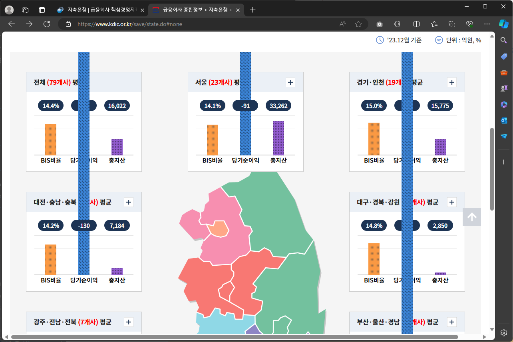513x342 pixels.
Task: Open the Favorites list icon
Action: [x=434, y=24]
